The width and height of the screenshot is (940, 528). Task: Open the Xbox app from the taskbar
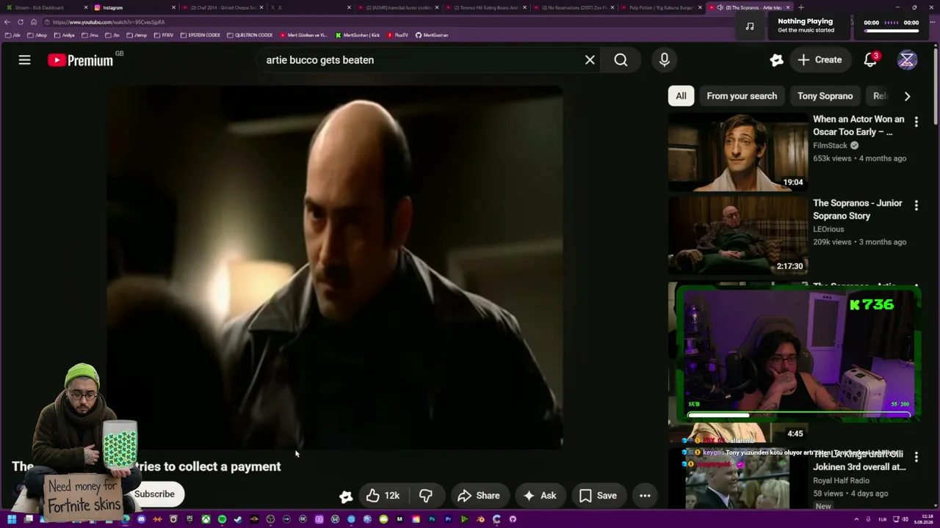[206, 519]
